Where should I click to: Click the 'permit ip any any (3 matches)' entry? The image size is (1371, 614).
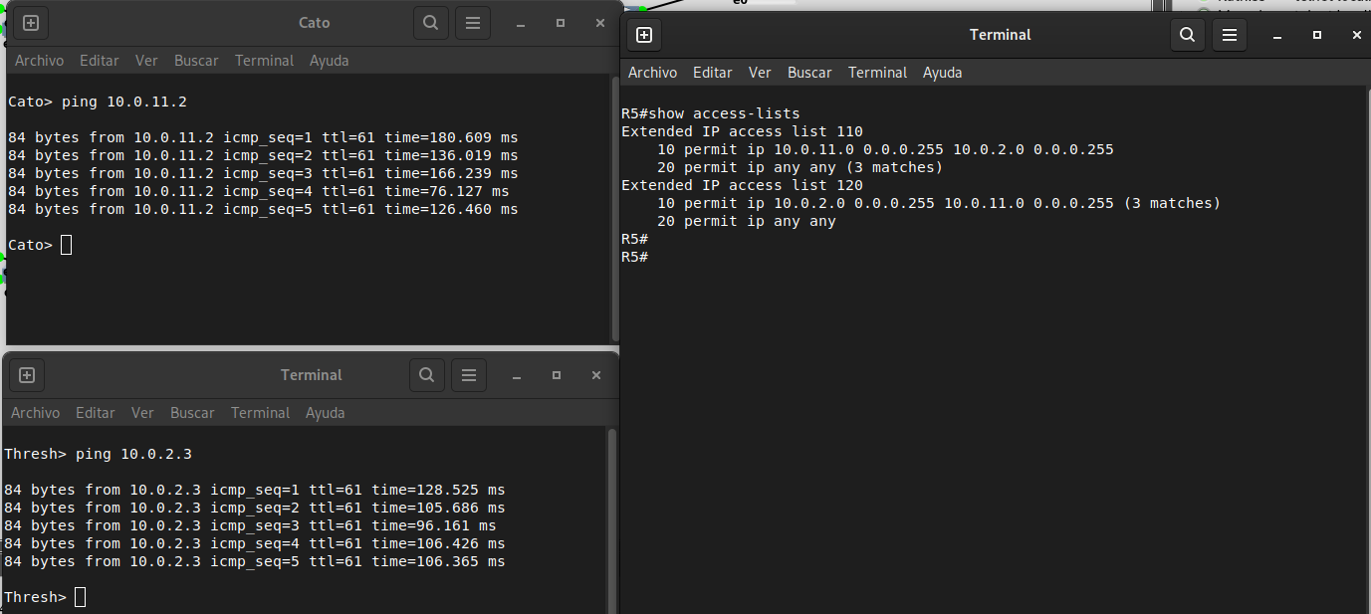(x=800, y=167)
